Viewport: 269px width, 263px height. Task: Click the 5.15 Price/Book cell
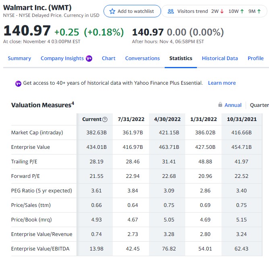(x=241, y=220)
